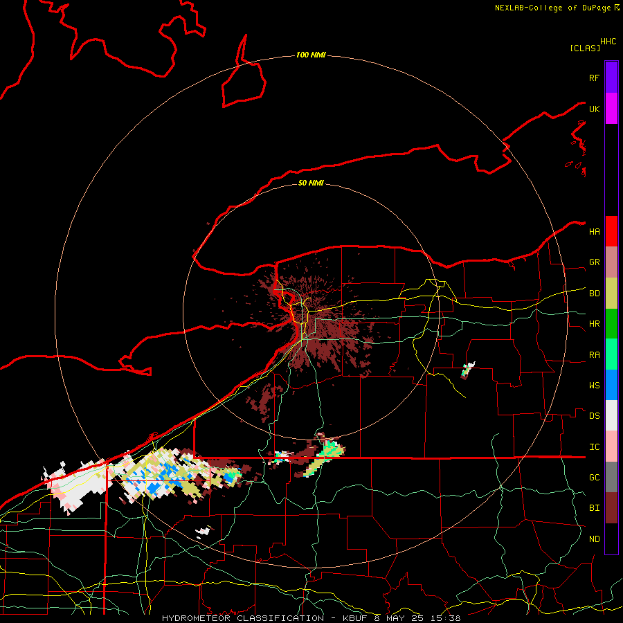
Task: Click the UK magenta legend swatch
Action: click(611, 109)
